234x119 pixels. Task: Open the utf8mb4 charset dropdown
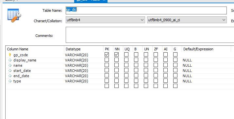[105, 20]
